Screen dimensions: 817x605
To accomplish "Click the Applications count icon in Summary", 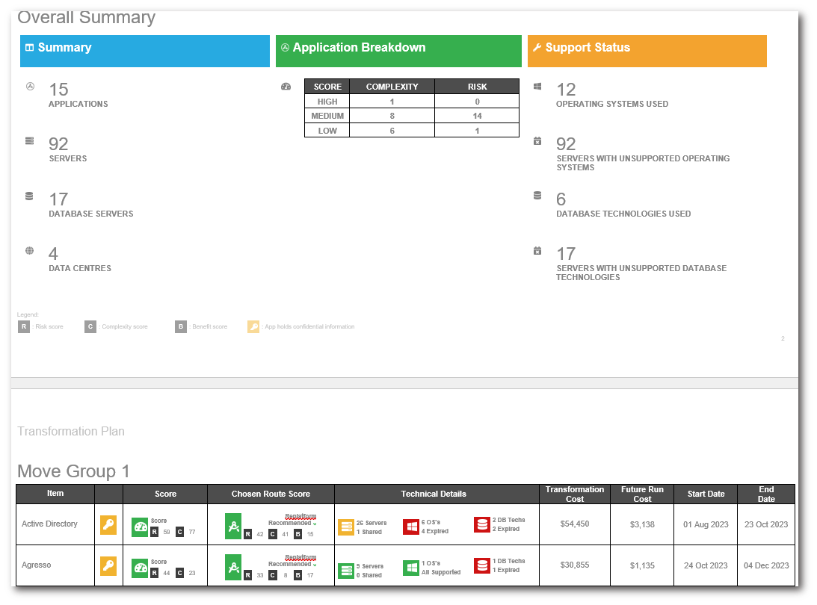I will (30, 87).
